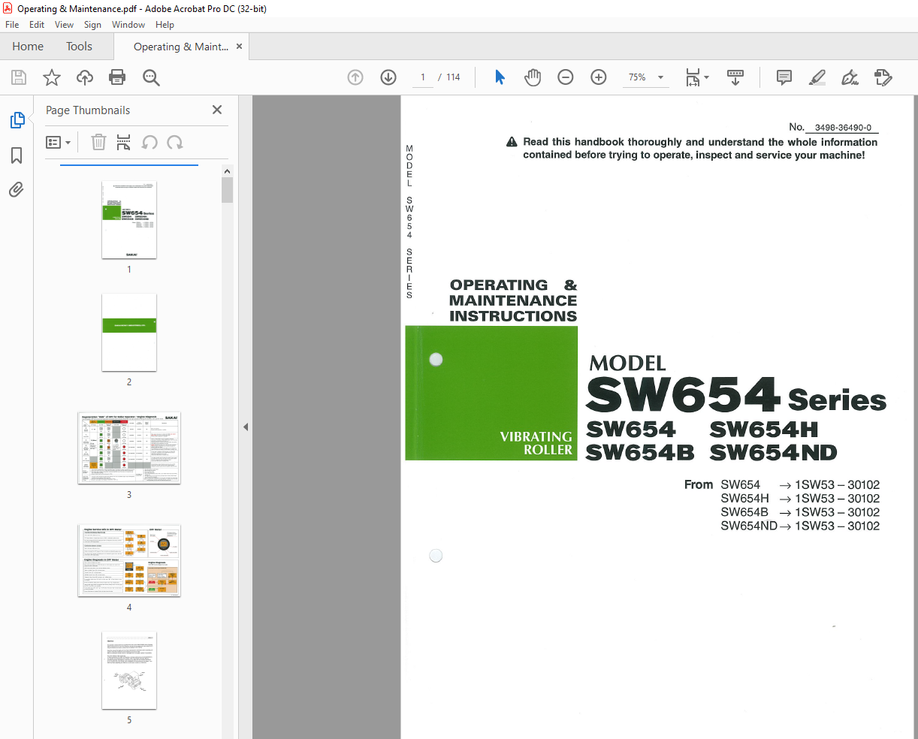Click 'VIBRATING ROLLER' green box text
The height and width of the screenshot is (739, 918).
point(536,443)
